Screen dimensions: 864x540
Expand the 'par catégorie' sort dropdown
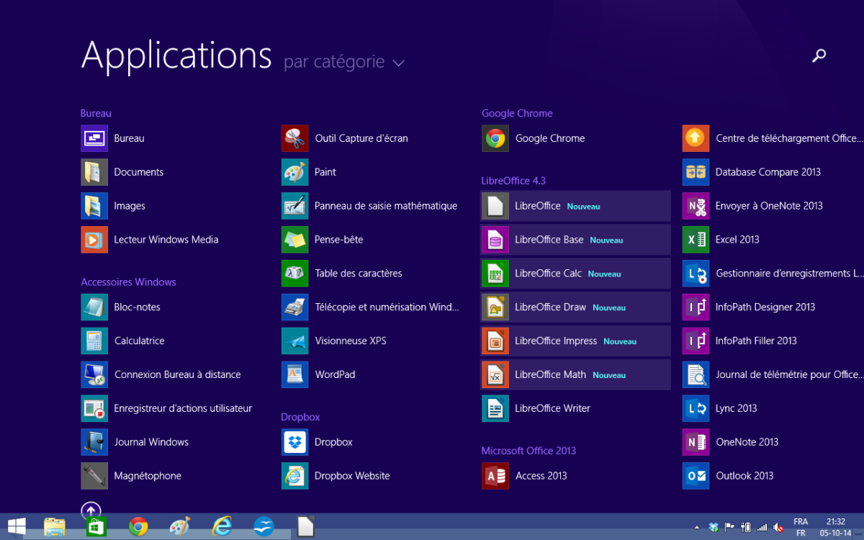point(344,63)
